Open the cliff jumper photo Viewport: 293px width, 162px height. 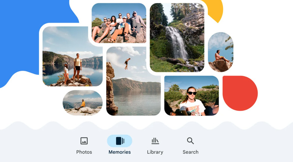133,81
